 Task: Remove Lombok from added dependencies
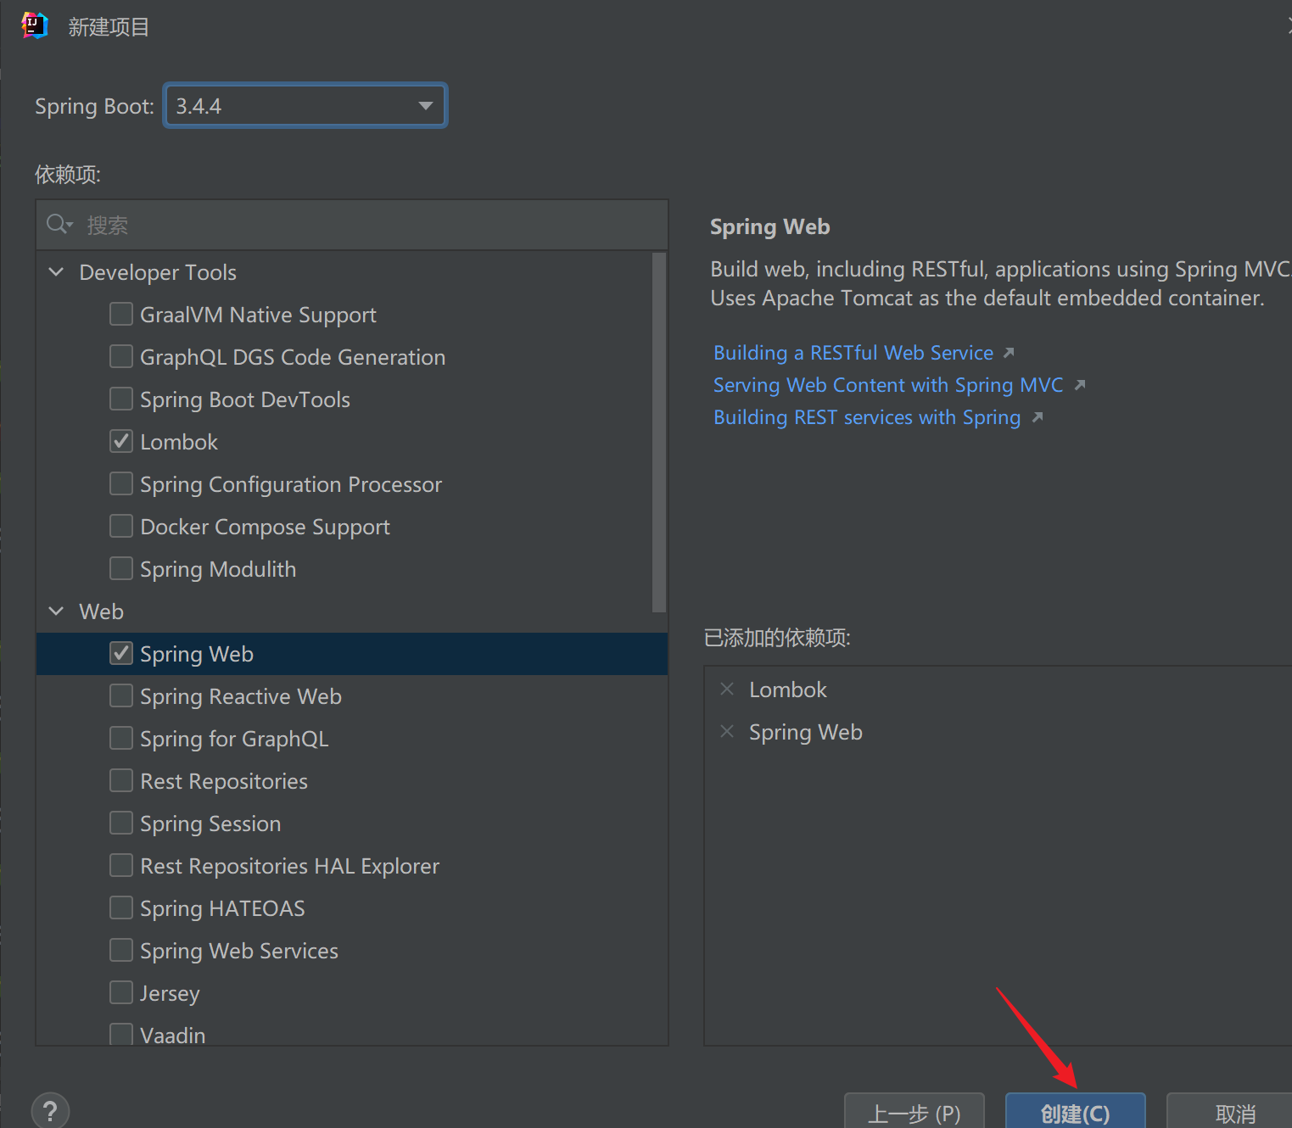click(x=727, y=689)
